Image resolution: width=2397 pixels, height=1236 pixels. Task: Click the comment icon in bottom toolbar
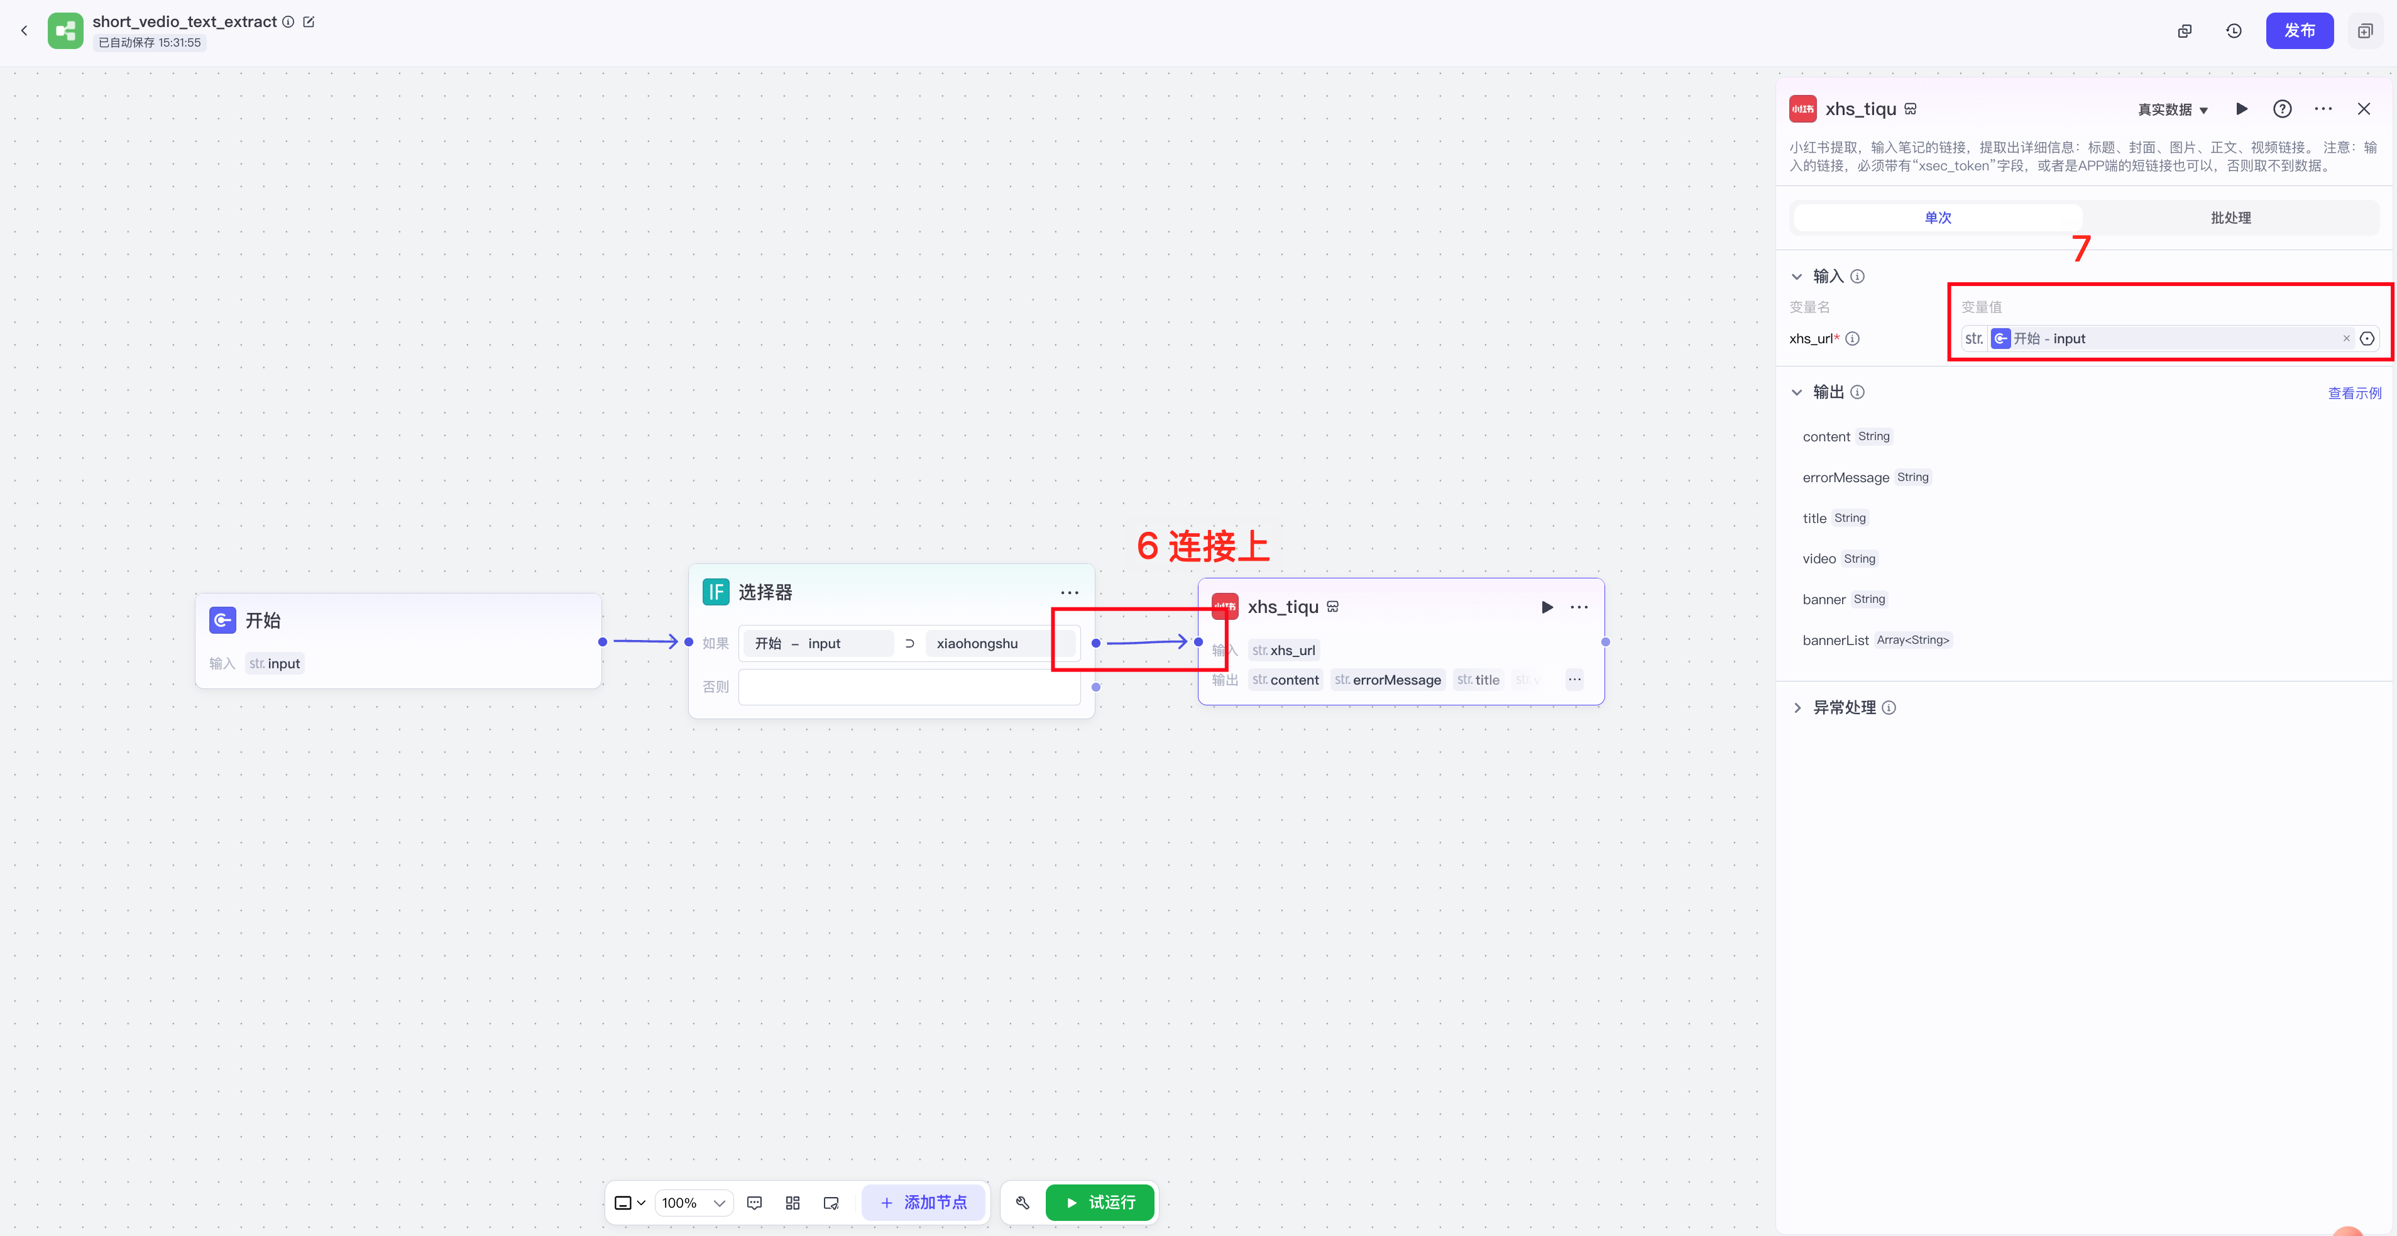click(755, 1203)
